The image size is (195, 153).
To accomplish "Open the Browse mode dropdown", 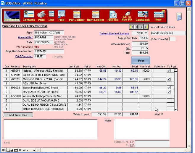I will 27,150.
